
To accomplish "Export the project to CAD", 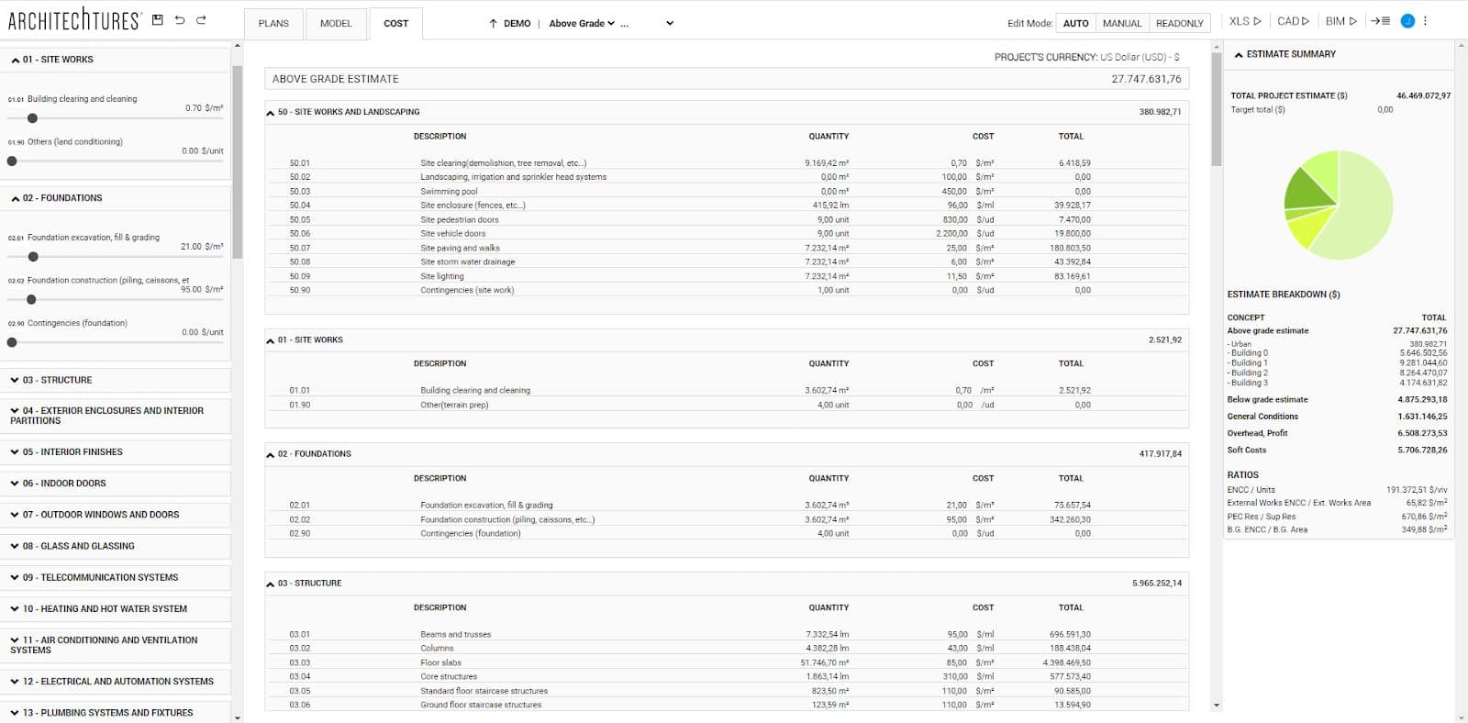I will 1294,21.
